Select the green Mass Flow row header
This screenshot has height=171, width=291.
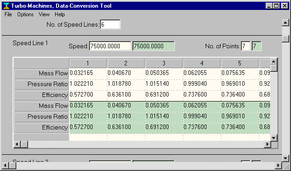[41, 106]
